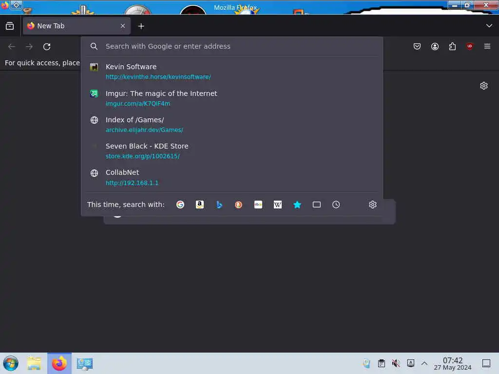Open a new tab with plus button
Viewport: 499px width, 374px height.
coord(141,26)
